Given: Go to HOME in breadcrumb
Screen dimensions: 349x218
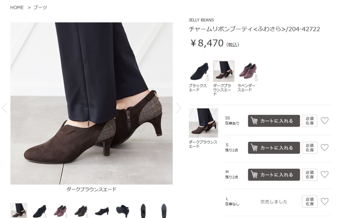Looking at the screenshot, I should point(17,7).
